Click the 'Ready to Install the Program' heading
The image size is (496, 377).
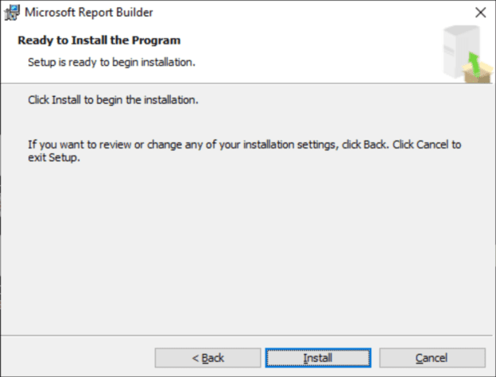[x=99, y=40]
